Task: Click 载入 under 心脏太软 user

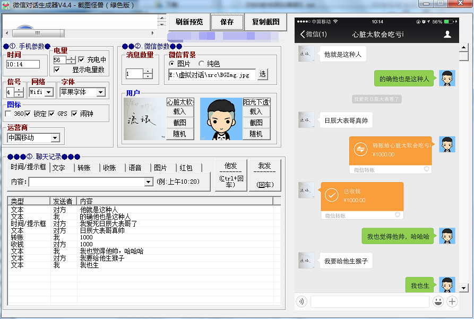Action: [179, 111]
